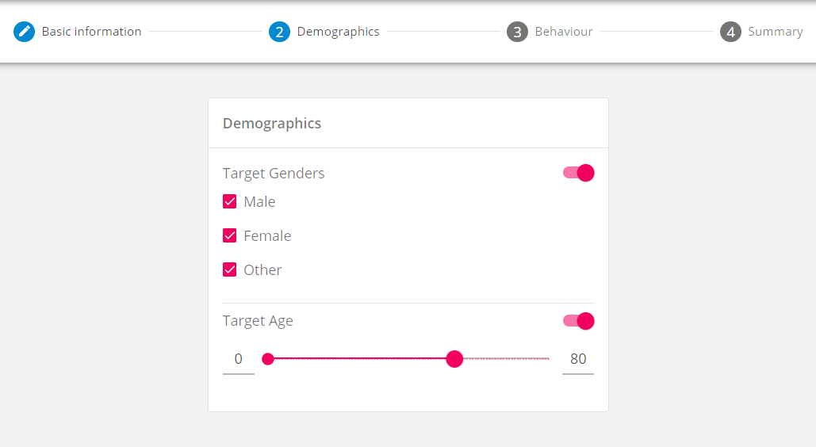Viewport: 816px width, 447px height.
Task: Click the step 4 circle icon
Action: [730, 32]
